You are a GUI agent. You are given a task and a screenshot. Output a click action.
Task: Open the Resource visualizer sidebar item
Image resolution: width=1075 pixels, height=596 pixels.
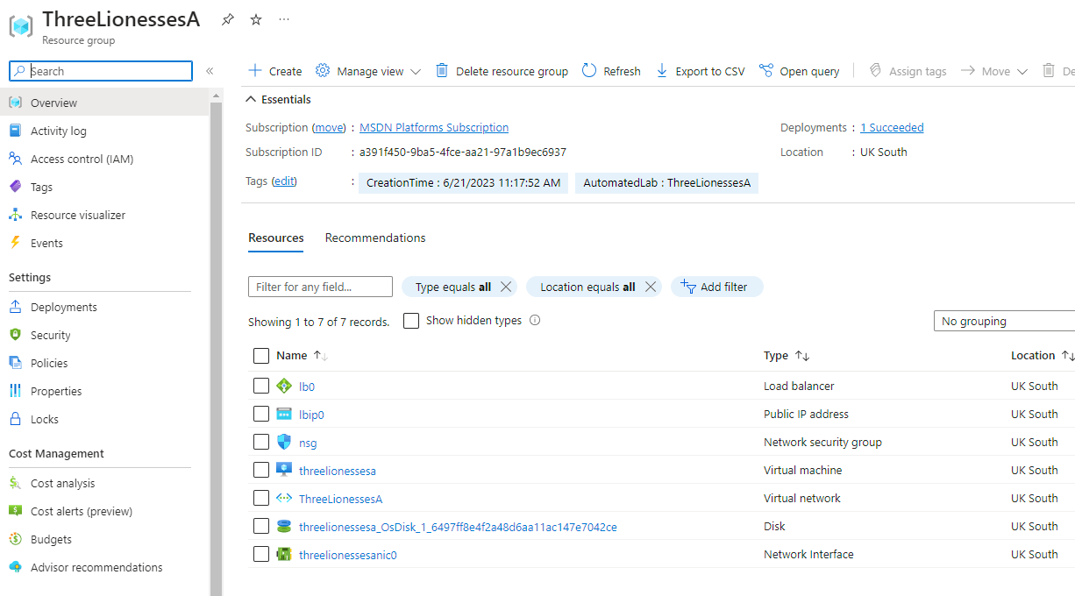pyautogui.click(x=78, y=215)
